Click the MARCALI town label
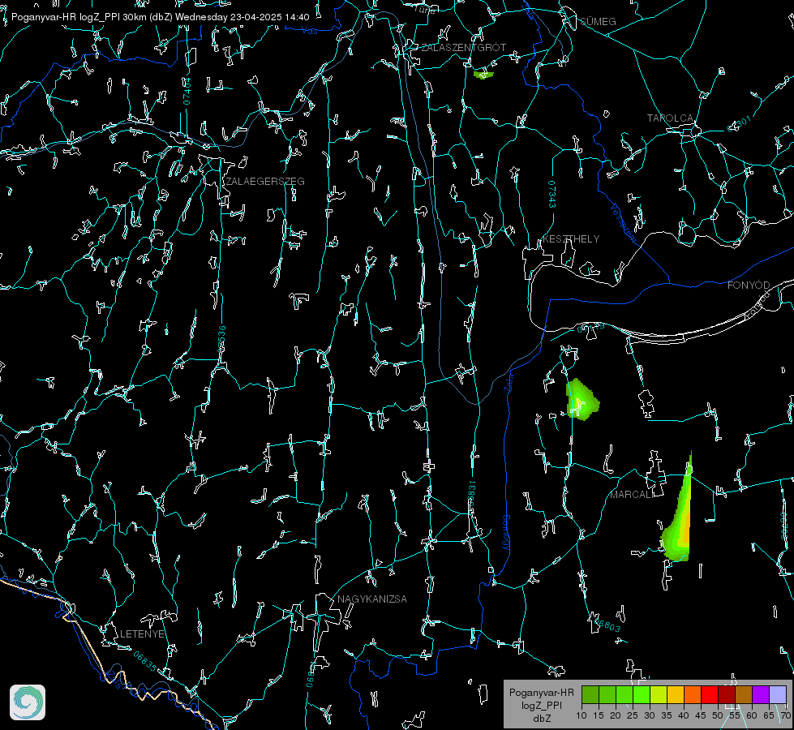Viewport: 794px width, 730px height. (632, 495)
